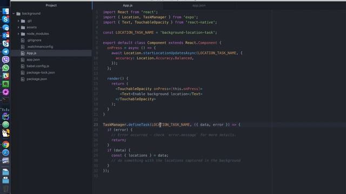Click the blue chat bubble dock icon
This screenshot has height=194, width=346.
pyautogui.click(x=5, y=27)
